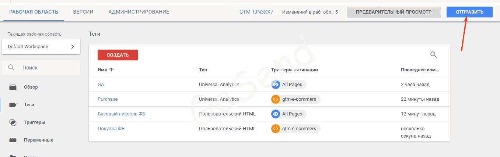Click the blue Отправить button
The width and height of the screenshot is (500, 157).
[x=469, y=12]
